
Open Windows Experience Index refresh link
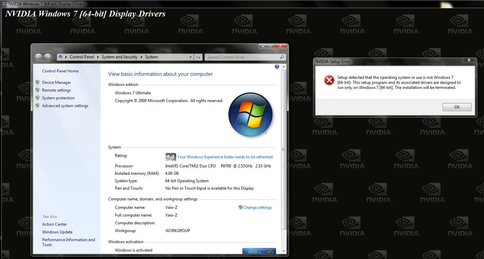[225, 157]
